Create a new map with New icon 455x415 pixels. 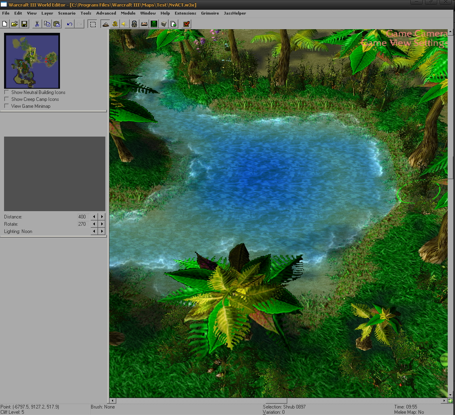coord(4,24)
